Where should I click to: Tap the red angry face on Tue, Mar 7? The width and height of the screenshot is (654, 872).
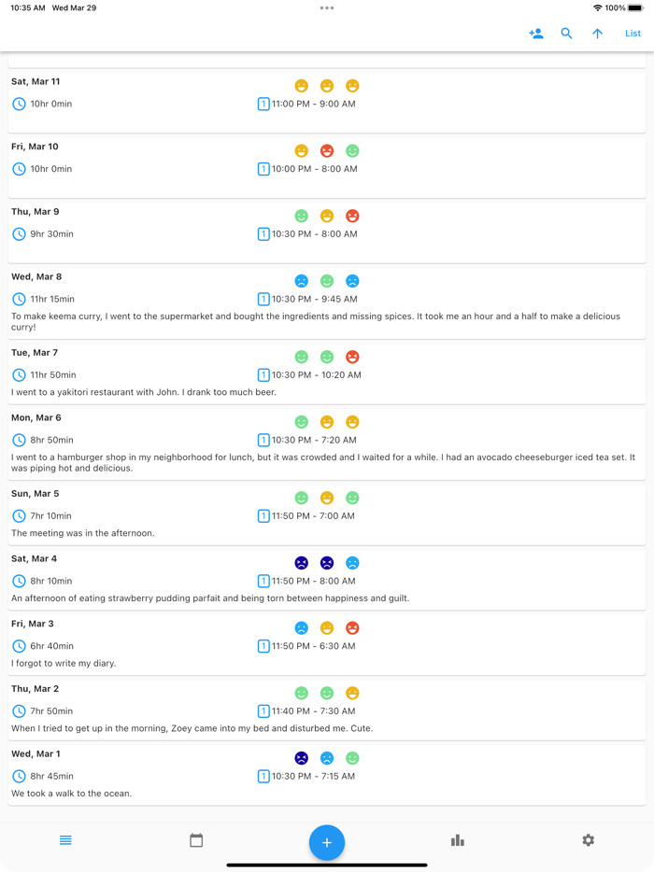click(352, 357)
